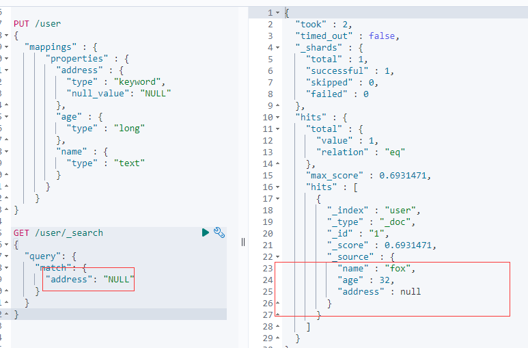This screenshot has height=348, width=528.
Task: Click fold-end arrow at response line 29
Action: [278, 338]
